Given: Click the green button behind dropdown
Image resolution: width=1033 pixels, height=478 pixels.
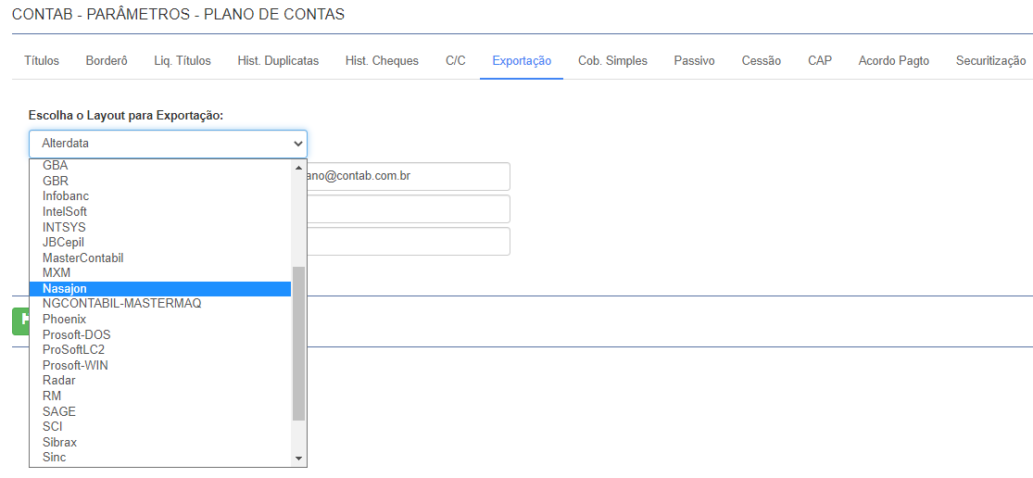Looking at the screenshot, I should (19, 320).
